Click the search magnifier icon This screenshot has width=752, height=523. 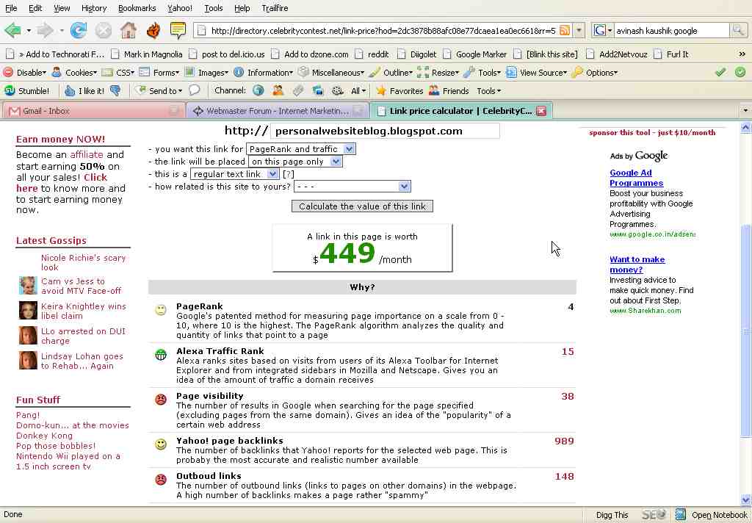(x=737, y=30)
